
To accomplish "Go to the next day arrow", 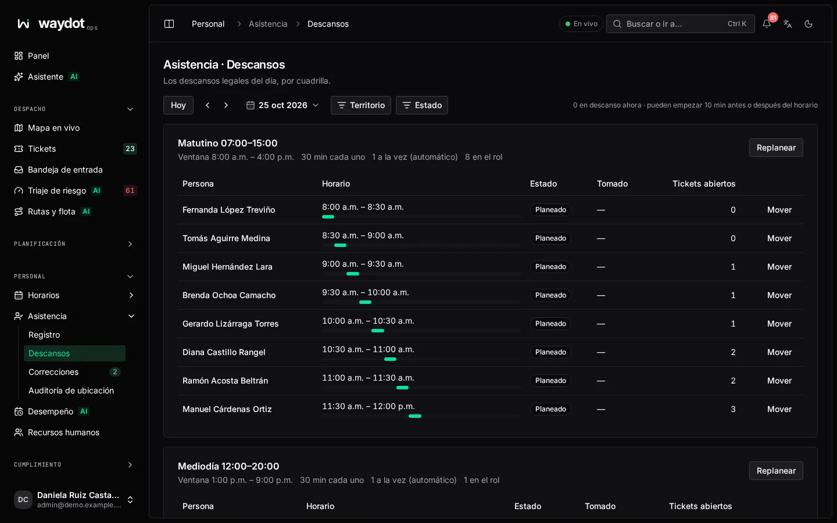I will [226, 105].
